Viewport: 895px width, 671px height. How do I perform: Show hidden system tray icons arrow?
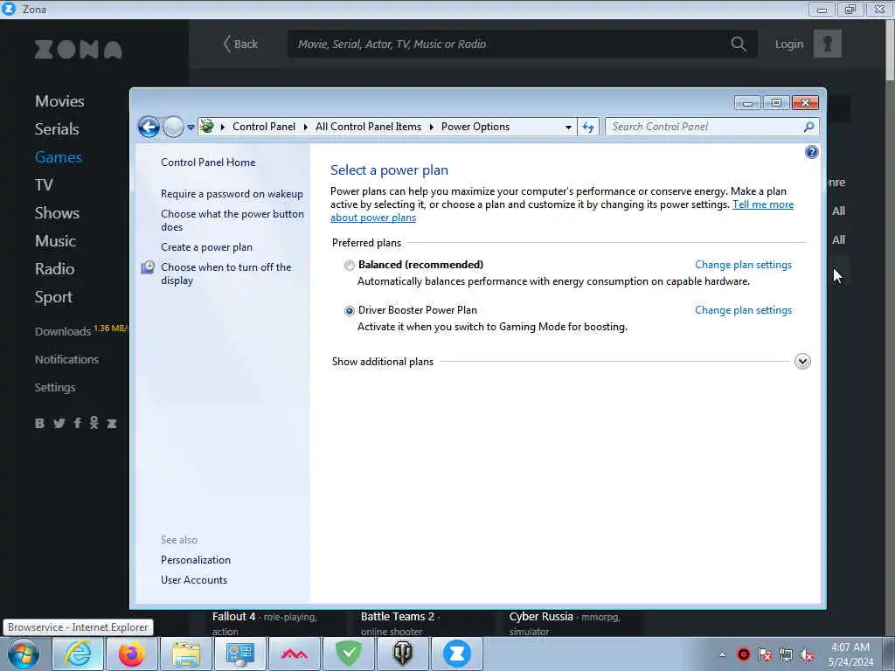pyautogui.click(x=722, y=654)
